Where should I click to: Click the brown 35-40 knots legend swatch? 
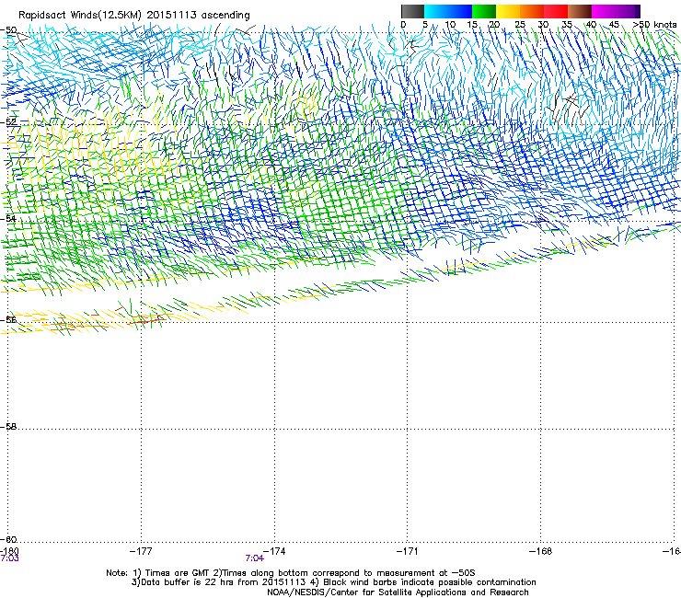(x=580, y=11)
